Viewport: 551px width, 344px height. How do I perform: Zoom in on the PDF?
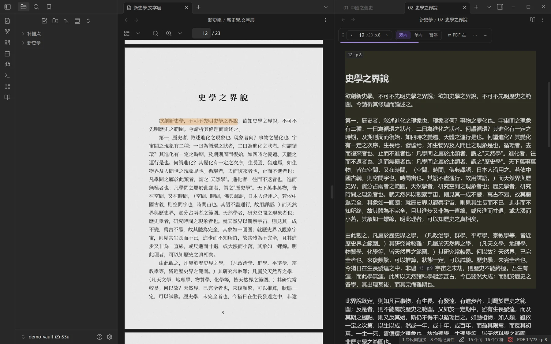(169, 33)
